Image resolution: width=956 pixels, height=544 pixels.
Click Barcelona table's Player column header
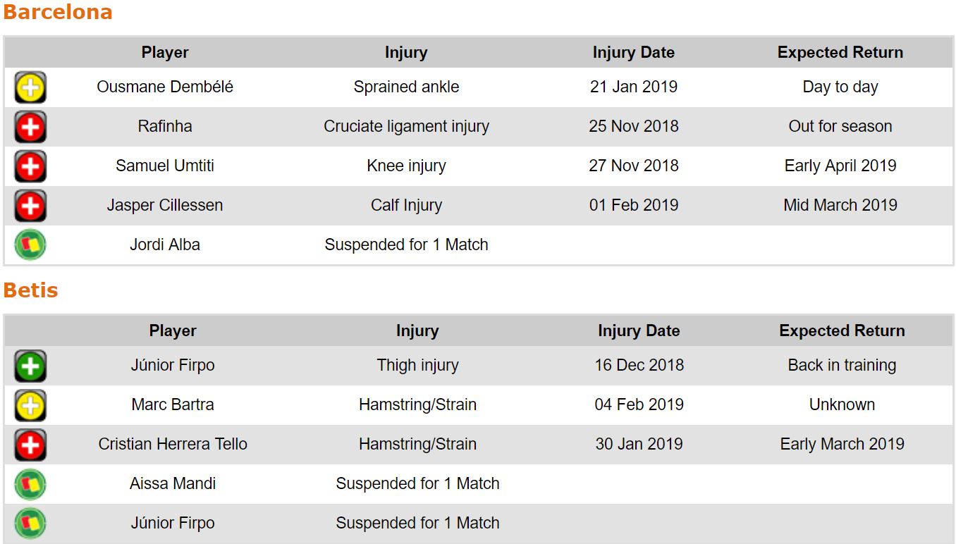[165, 53]
